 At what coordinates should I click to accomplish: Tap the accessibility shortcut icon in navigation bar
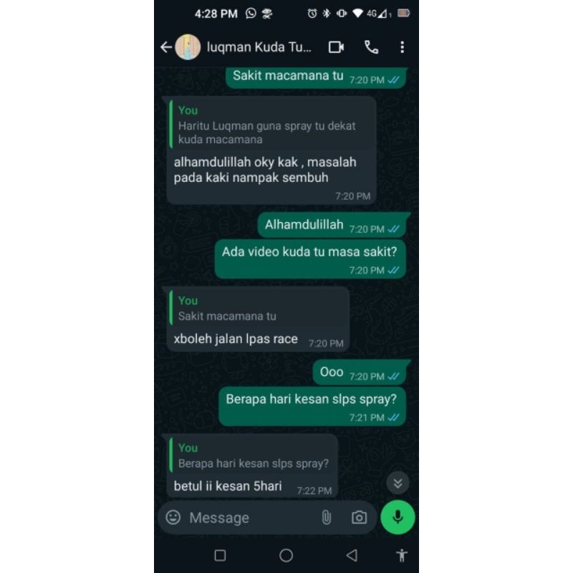[402, 555]
